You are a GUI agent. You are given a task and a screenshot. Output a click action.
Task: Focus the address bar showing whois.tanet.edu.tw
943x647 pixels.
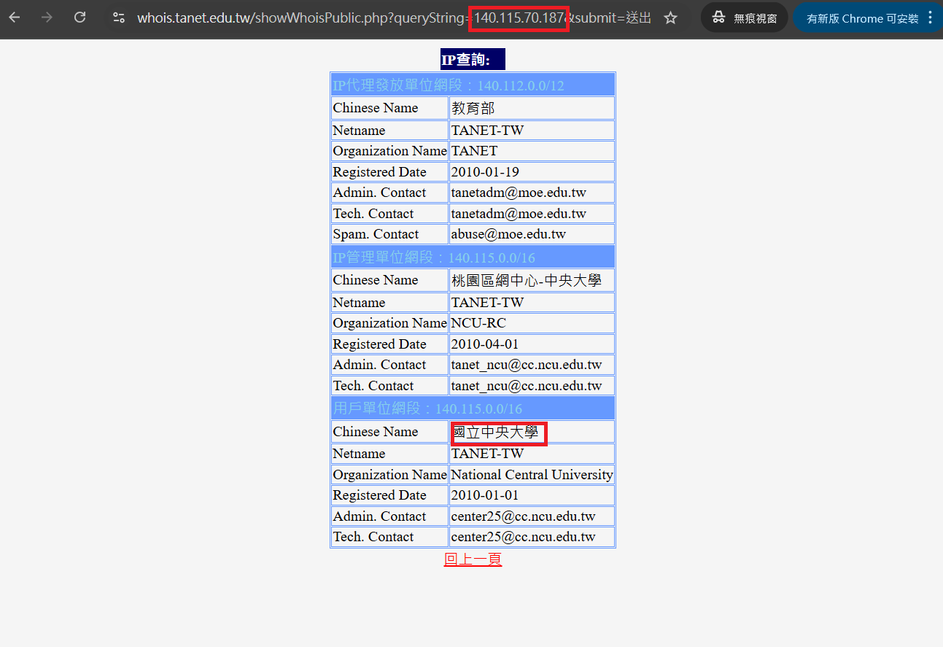394,18
